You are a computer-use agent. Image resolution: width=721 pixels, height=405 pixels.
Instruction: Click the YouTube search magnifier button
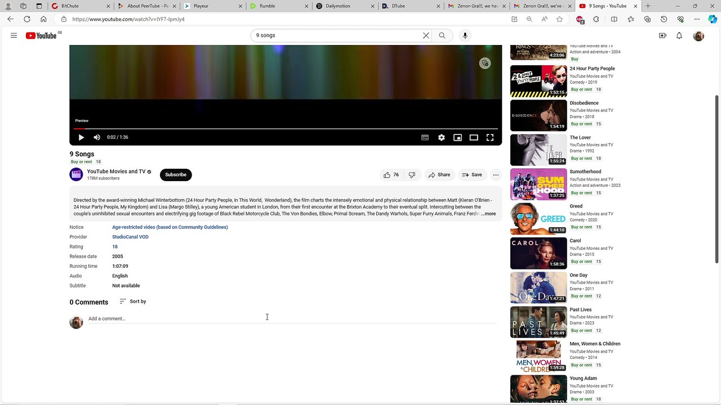[x=442, y=35]
